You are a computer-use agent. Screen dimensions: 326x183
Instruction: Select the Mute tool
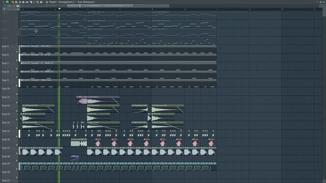[x=23, y=2]
